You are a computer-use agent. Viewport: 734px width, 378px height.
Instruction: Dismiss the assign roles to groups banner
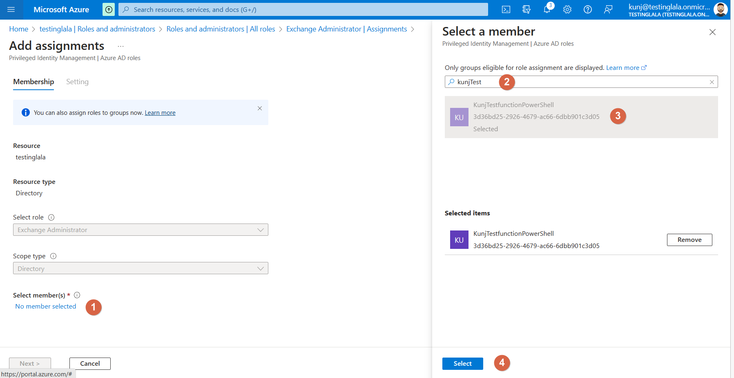pos(260,108)
